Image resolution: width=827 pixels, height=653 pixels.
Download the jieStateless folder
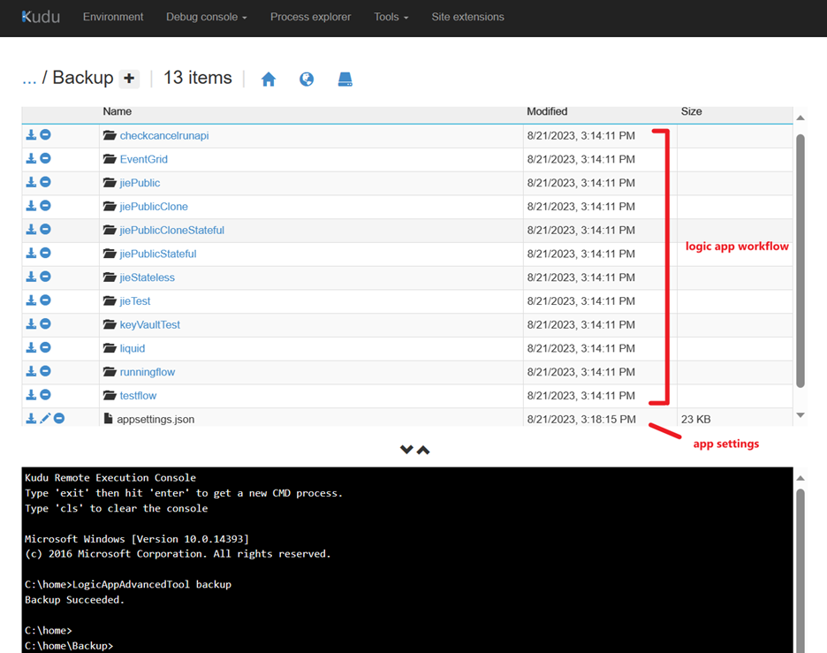click(31, 277)
